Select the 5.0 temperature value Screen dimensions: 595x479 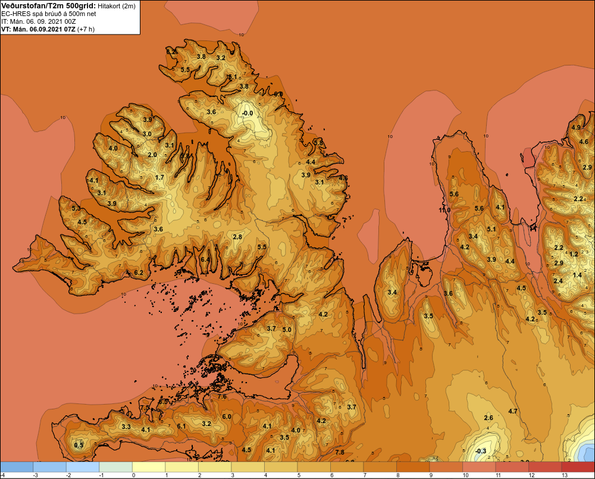coord(287,330)
